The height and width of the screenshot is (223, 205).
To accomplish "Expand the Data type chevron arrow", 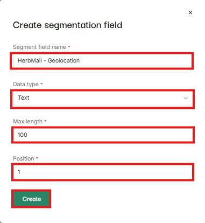I will pyautogui.click(x=186, y=98).
